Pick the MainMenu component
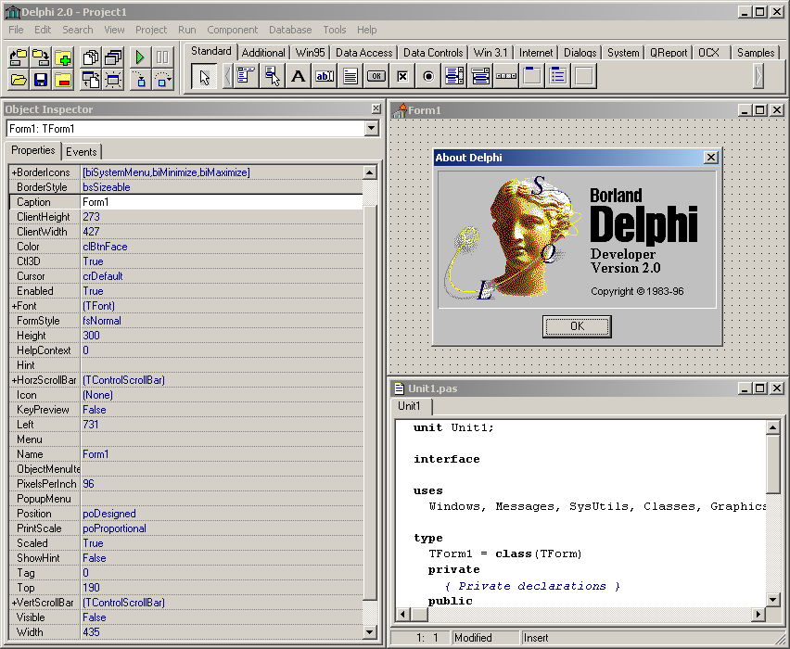 (x=246, y=76)
